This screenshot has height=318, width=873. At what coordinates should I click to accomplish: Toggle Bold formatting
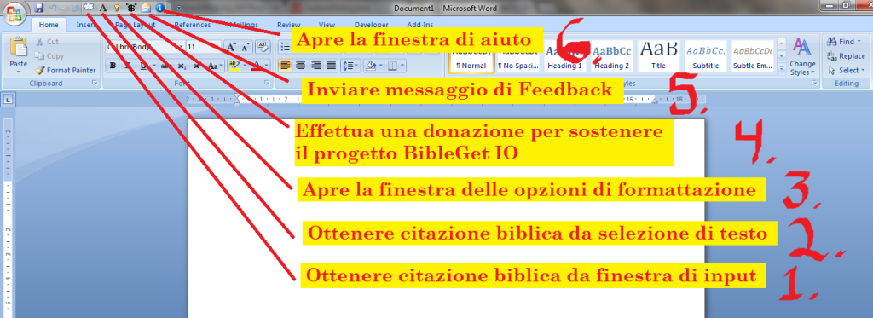[113, 66]
